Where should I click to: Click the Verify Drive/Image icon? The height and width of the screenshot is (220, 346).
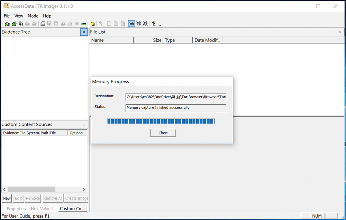[77, 24]
